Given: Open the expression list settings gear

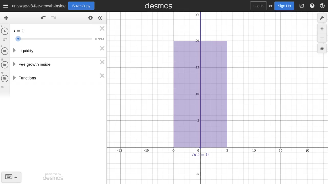Looking at the screenshot, I should click(x=90, y=18).
